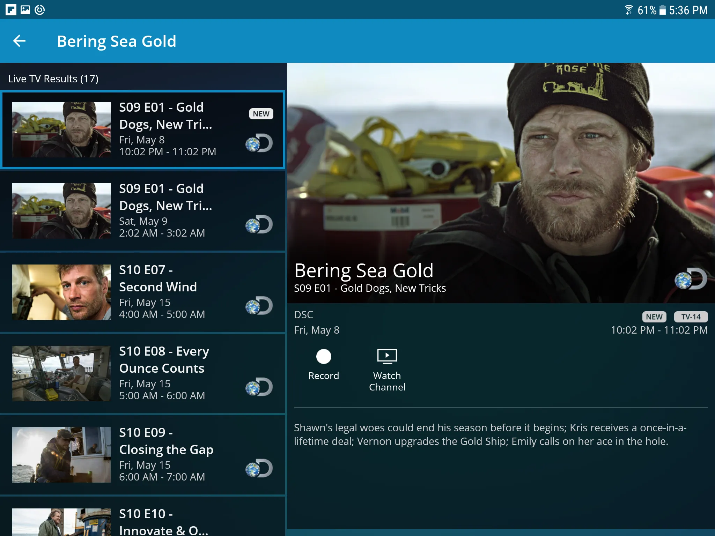
Task: Click the Discovery Channel icon next to S10 E09
Action: 258,468
